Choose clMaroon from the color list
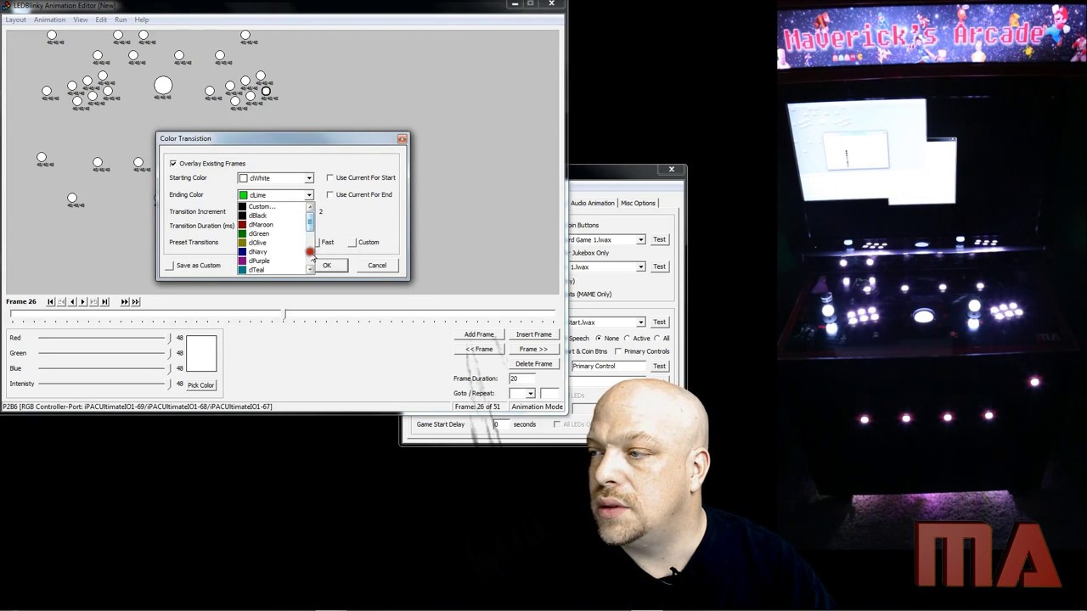Viewport: 1087px width, 611px height. (271, 225)
